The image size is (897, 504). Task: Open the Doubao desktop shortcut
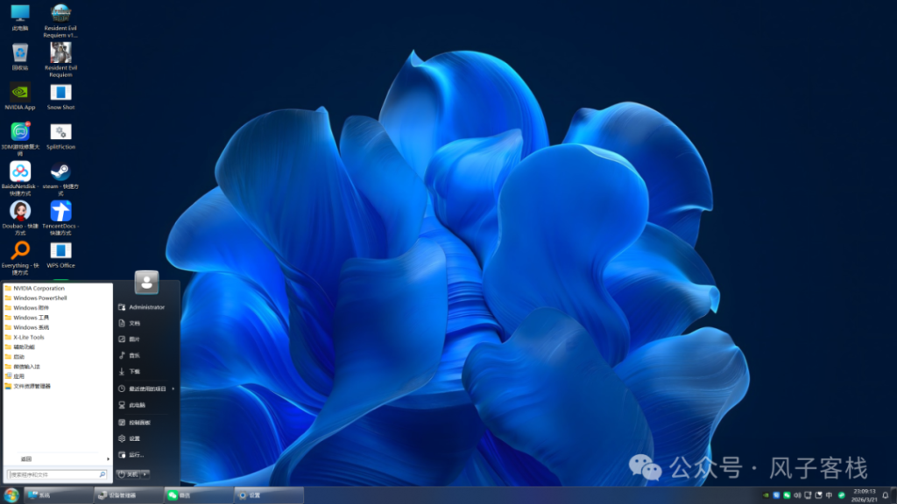point(19,212)
